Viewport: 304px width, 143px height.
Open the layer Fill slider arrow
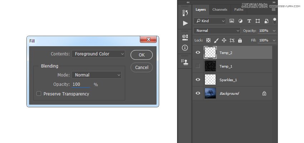click(274, 40)
